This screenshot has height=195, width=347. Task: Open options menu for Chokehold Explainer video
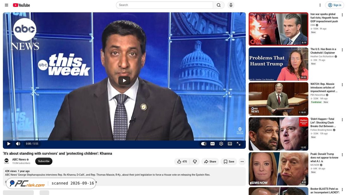(x=342, y=50)
